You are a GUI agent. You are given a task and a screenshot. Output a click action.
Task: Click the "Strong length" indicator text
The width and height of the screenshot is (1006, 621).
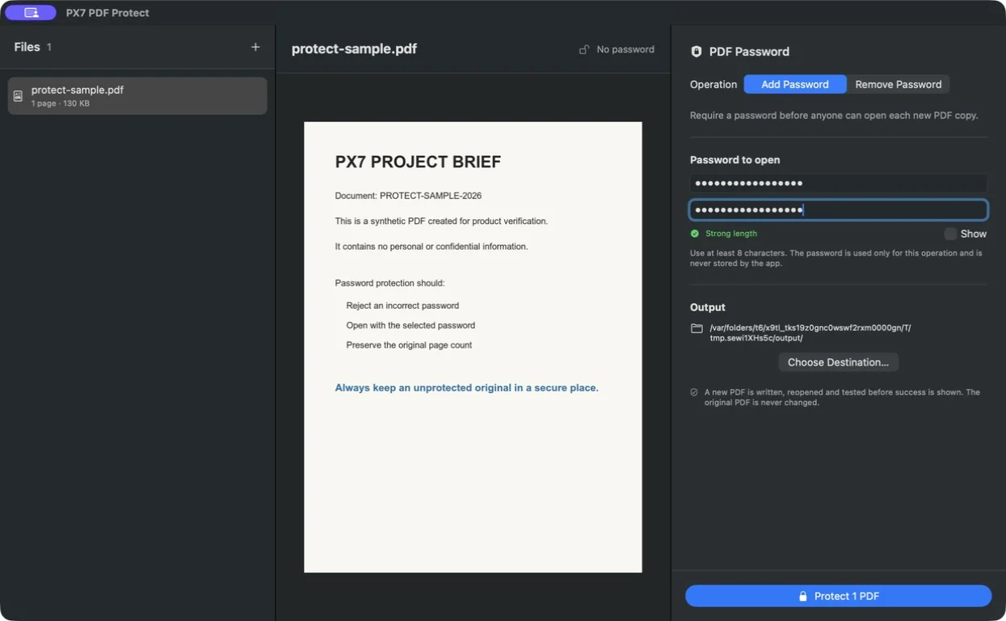coord(731,234)
